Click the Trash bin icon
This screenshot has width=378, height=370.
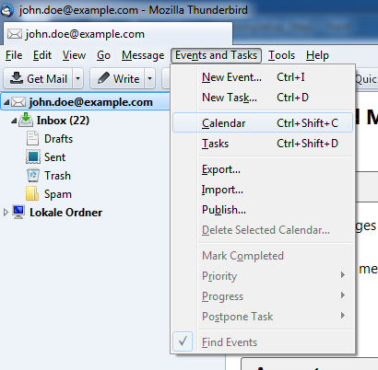coord(33,175)
